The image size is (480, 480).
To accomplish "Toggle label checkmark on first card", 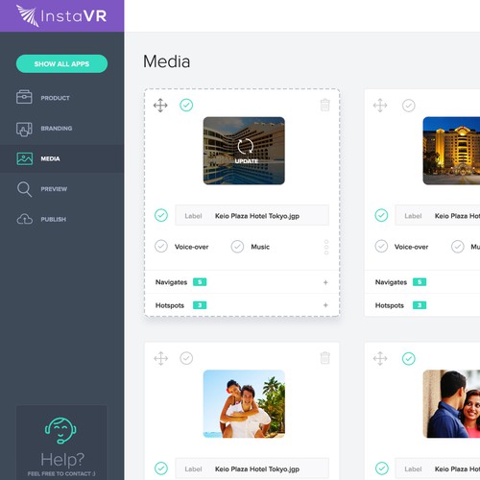I will point(161,215).
